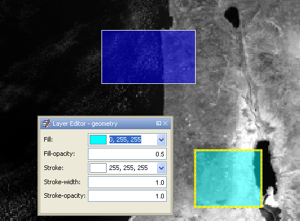Click the white Stroke color swatch
The width and height of the screenshot is (300, 221).
[x=98, y=168]
